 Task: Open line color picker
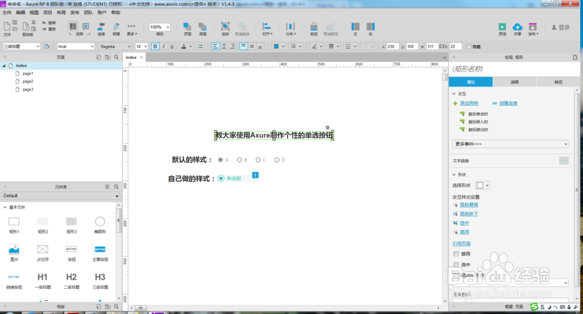click(x=317, y=47)
